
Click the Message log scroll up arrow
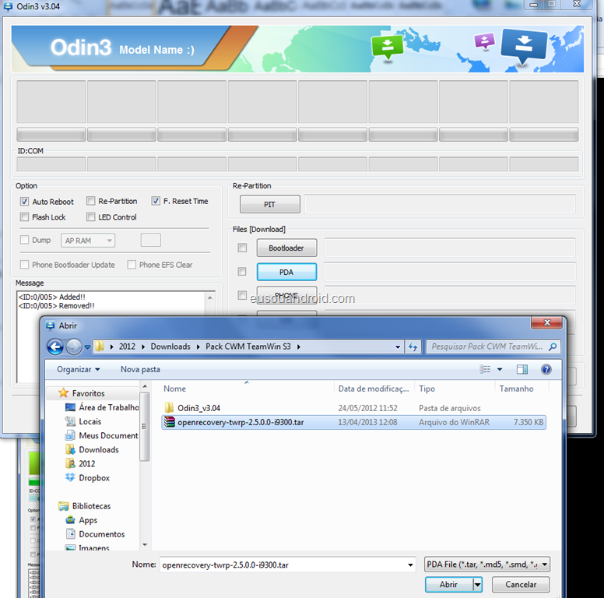click(x=210, y=297)
